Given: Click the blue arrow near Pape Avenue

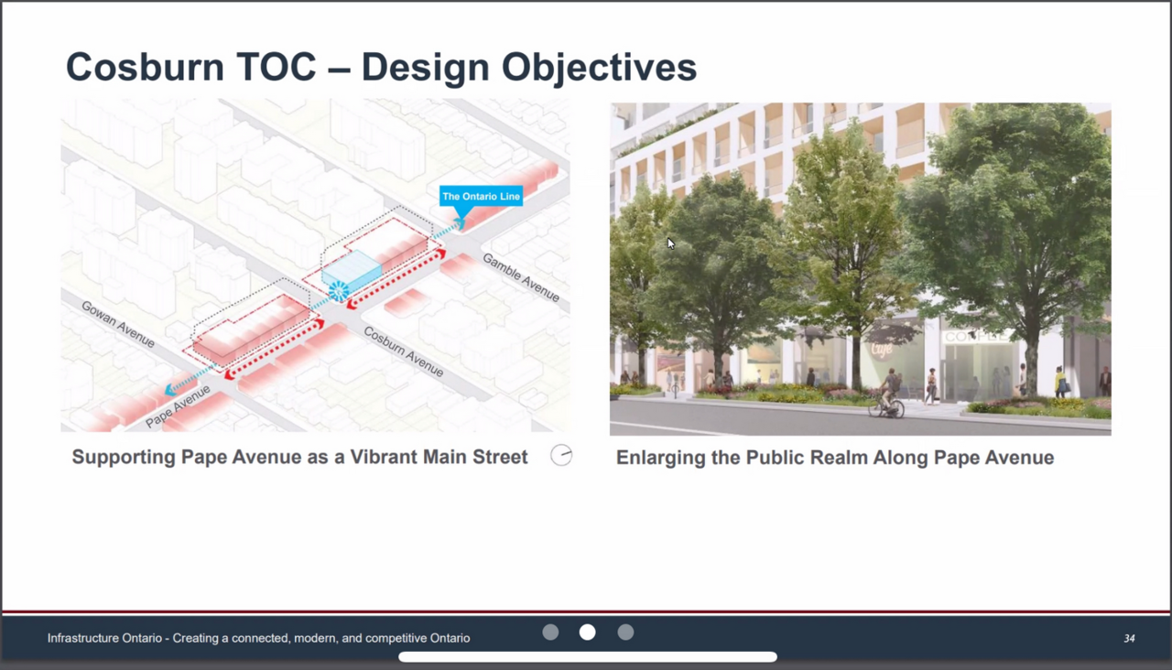Looking at the screenshot, I should (170, 390).
